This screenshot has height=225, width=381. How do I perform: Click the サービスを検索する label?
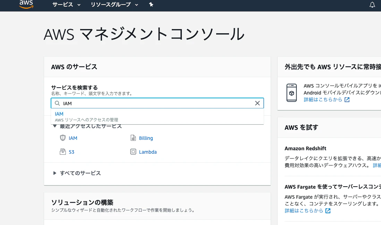74,87
